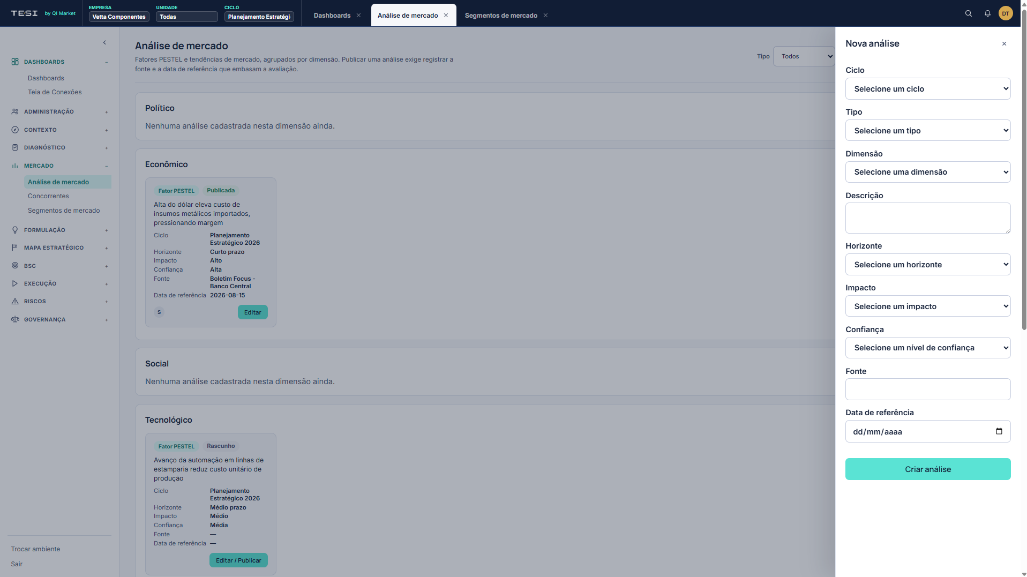The image size is (1027, 577).
Task: Open the notifications bell
Action: pyautogui.click(x=987, y=13)
